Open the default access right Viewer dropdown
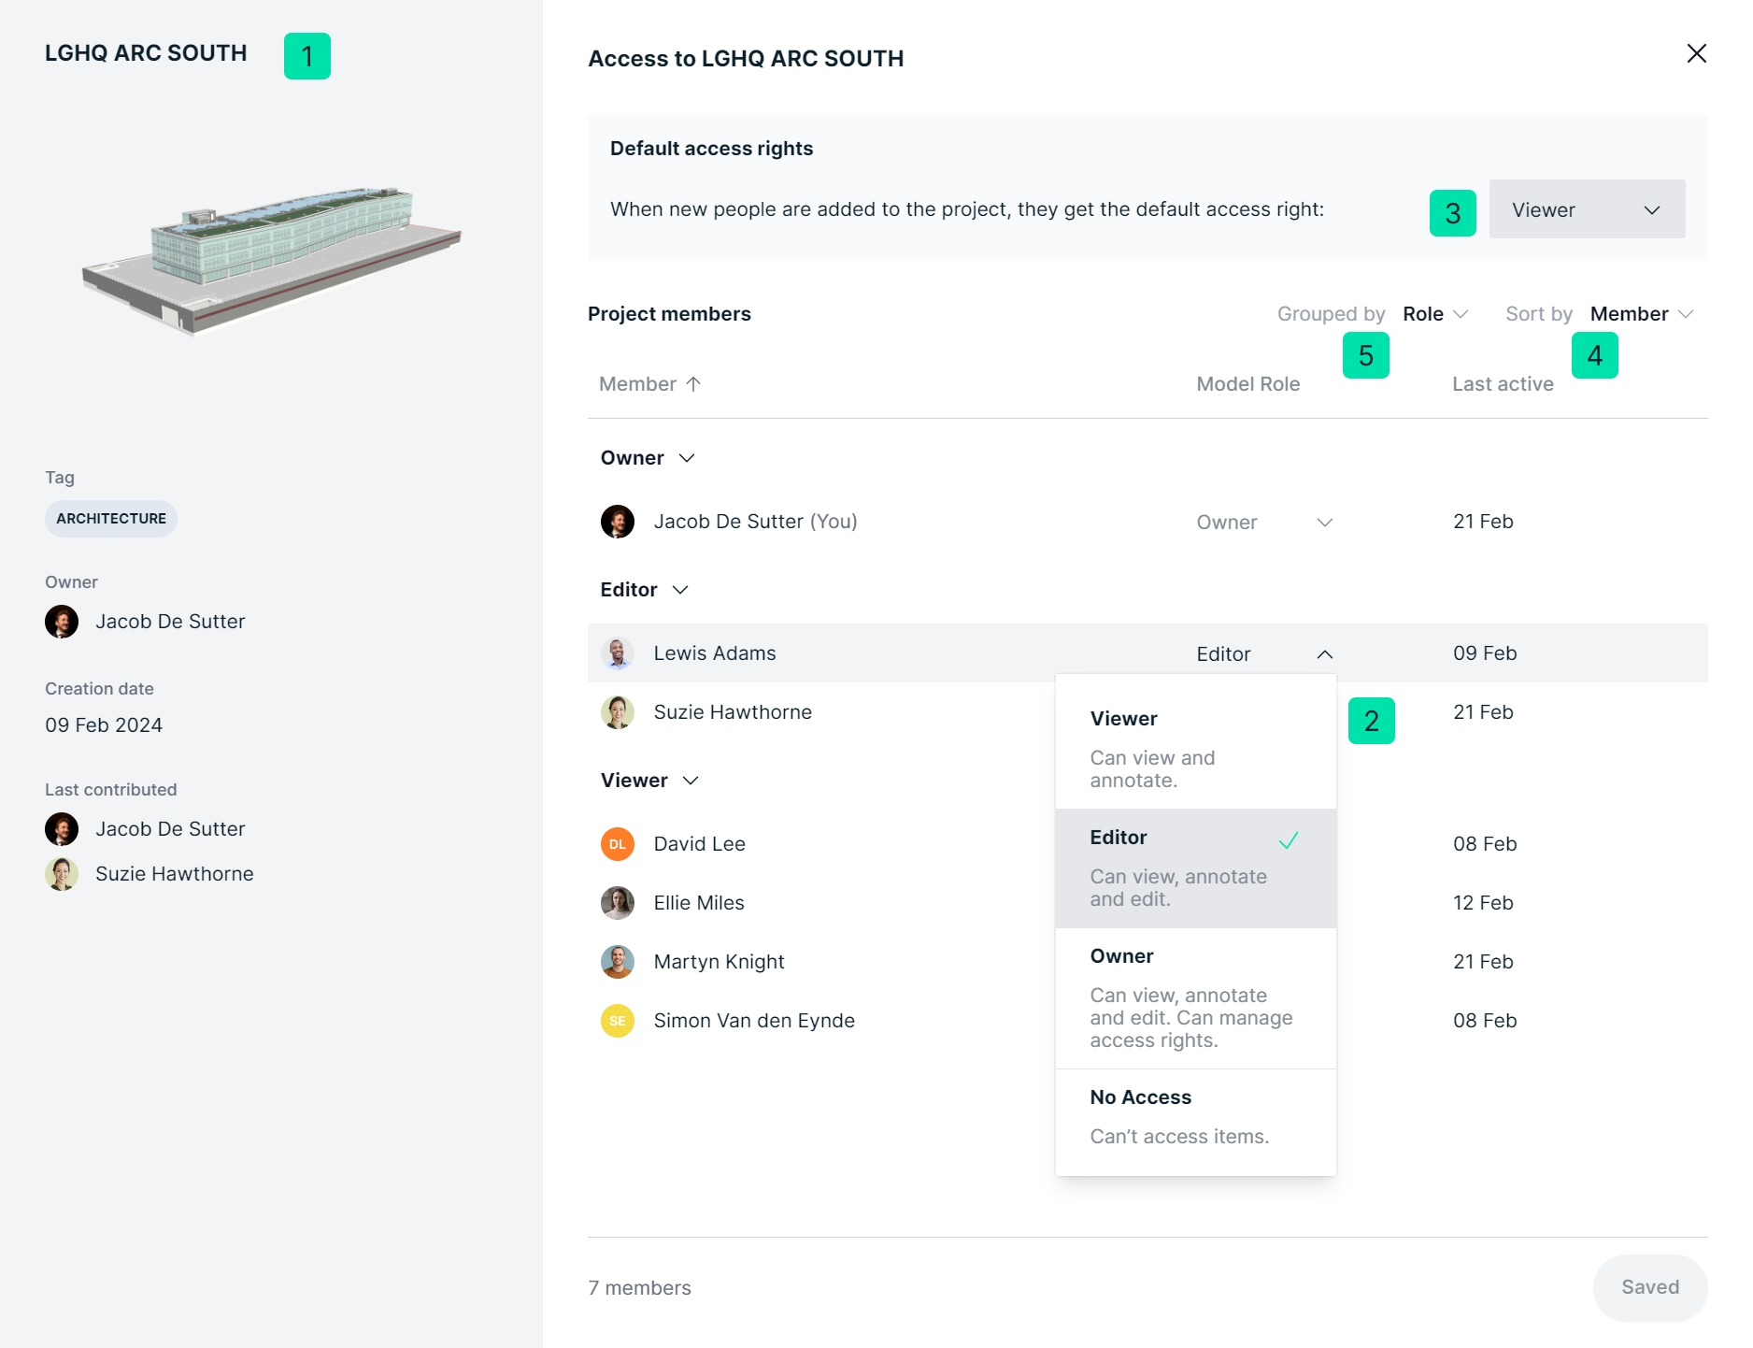 click(x=1587, y=209)
